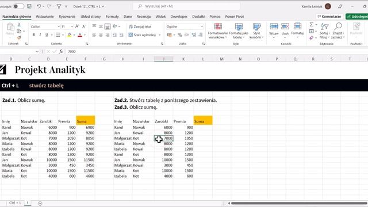Viewport: 368px width, 207px height.
Task: Apply the yellow fill color
Action: pos(69,35)
